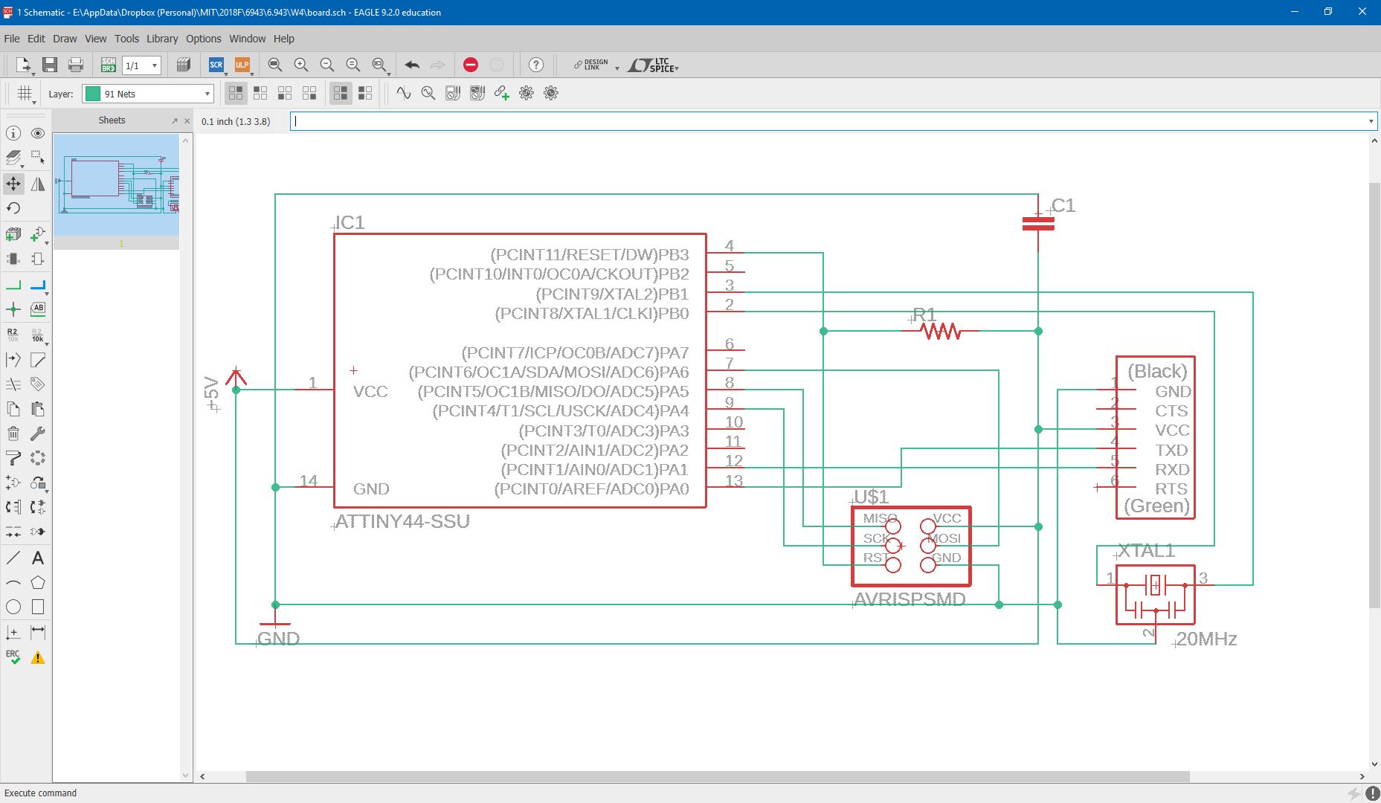The width and height of the screenshot is (1381, 803).
Task: Select the Name (R2) tool
Action: click(13, 335)
